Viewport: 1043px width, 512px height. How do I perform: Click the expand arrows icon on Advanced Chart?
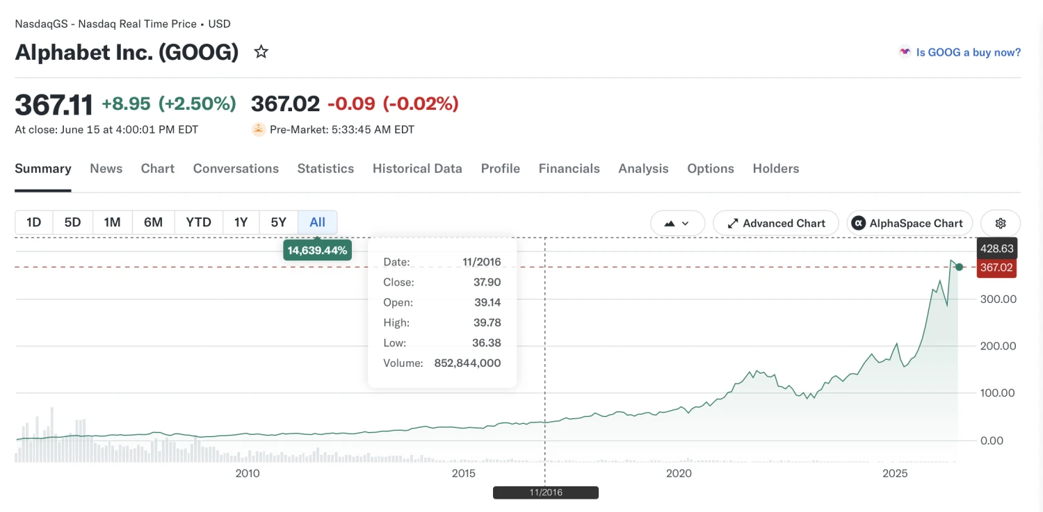tap(733, 223)
